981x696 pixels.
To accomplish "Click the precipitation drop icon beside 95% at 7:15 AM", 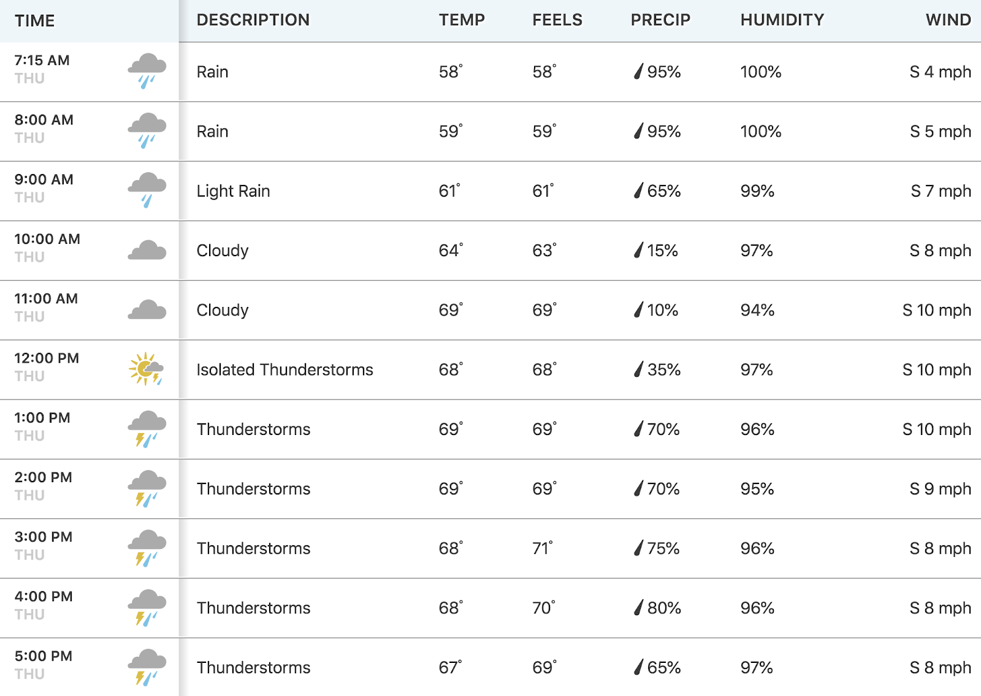I will coord(638,72).
